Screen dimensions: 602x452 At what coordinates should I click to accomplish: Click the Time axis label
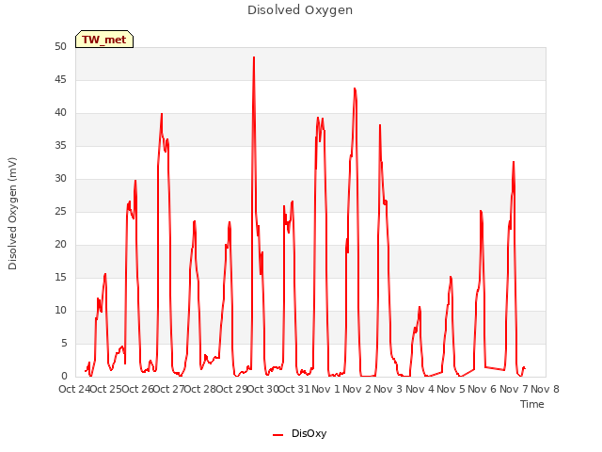click(532, 404)
